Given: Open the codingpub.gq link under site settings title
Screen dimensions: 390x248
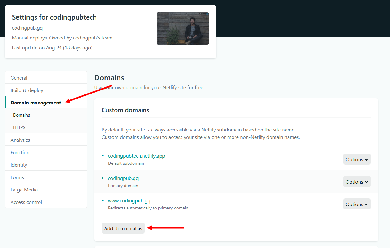Looking at the screenshot, I should 27,28.
